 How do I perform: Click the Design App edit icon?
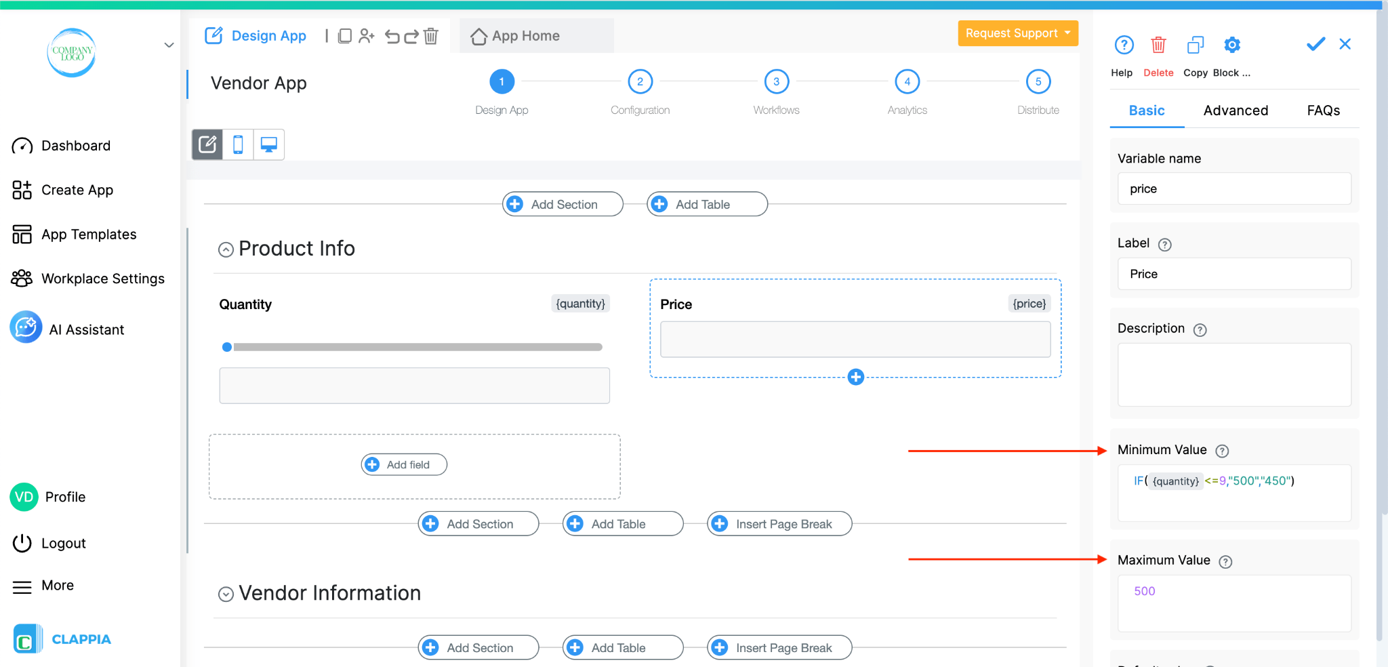tap(213, 35)
